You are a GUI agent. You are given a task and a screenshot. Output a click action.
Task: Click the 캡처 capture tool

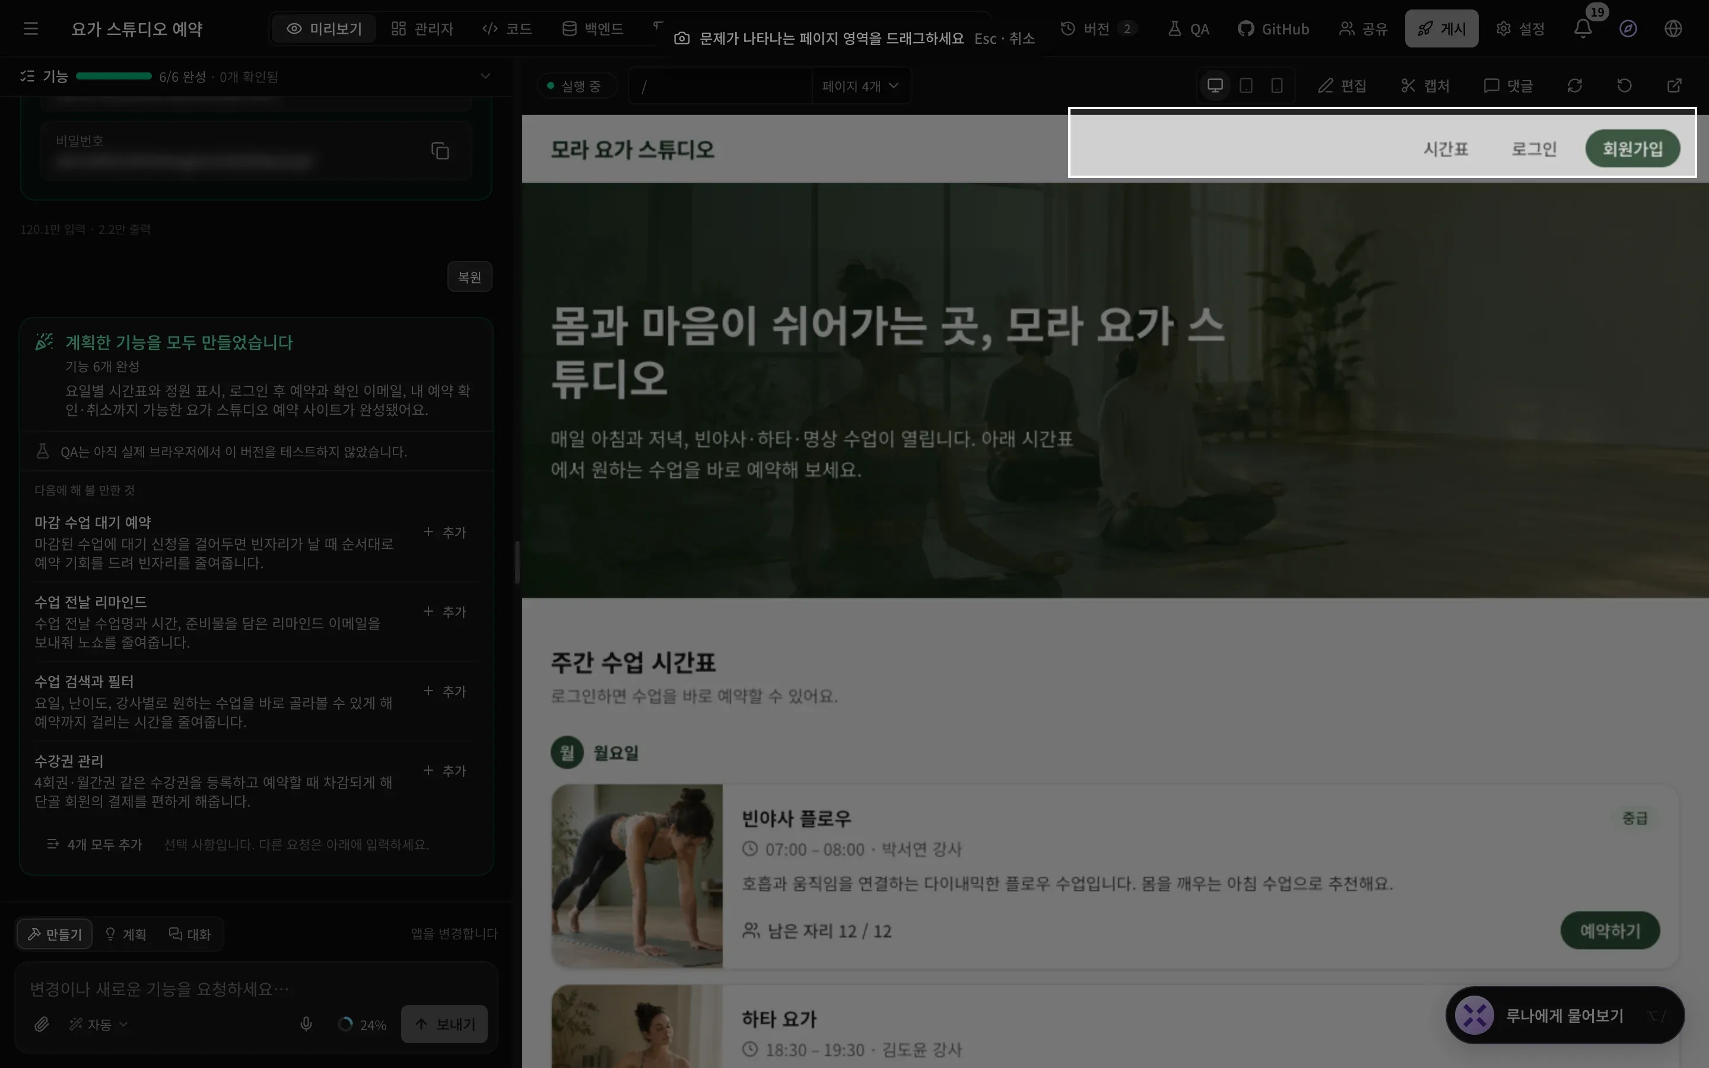pyautogui.click(x=1425, y=85)
